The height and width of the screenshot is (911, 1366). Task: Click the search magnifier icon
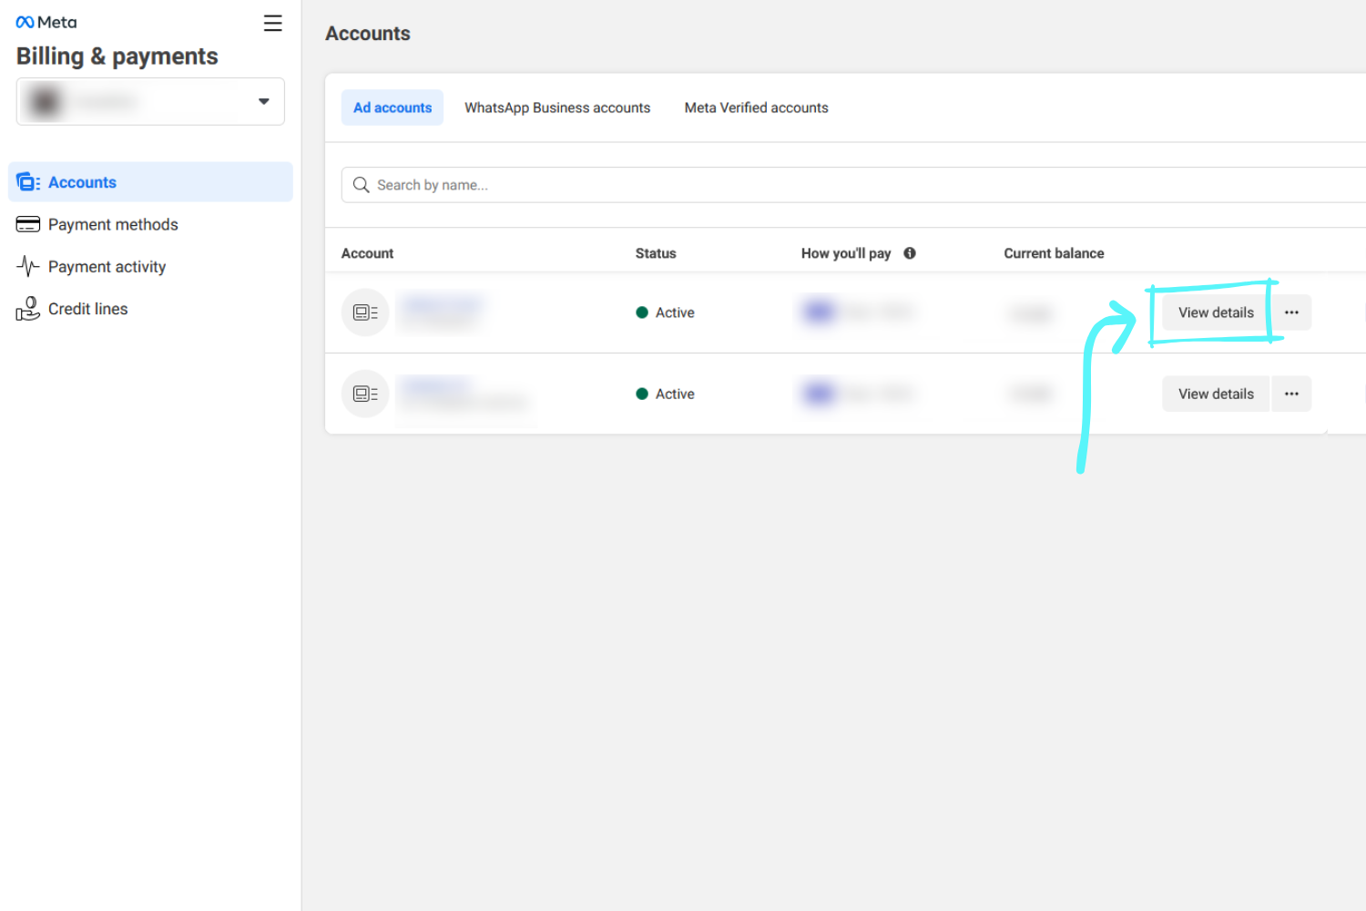[x=362, y=185]
